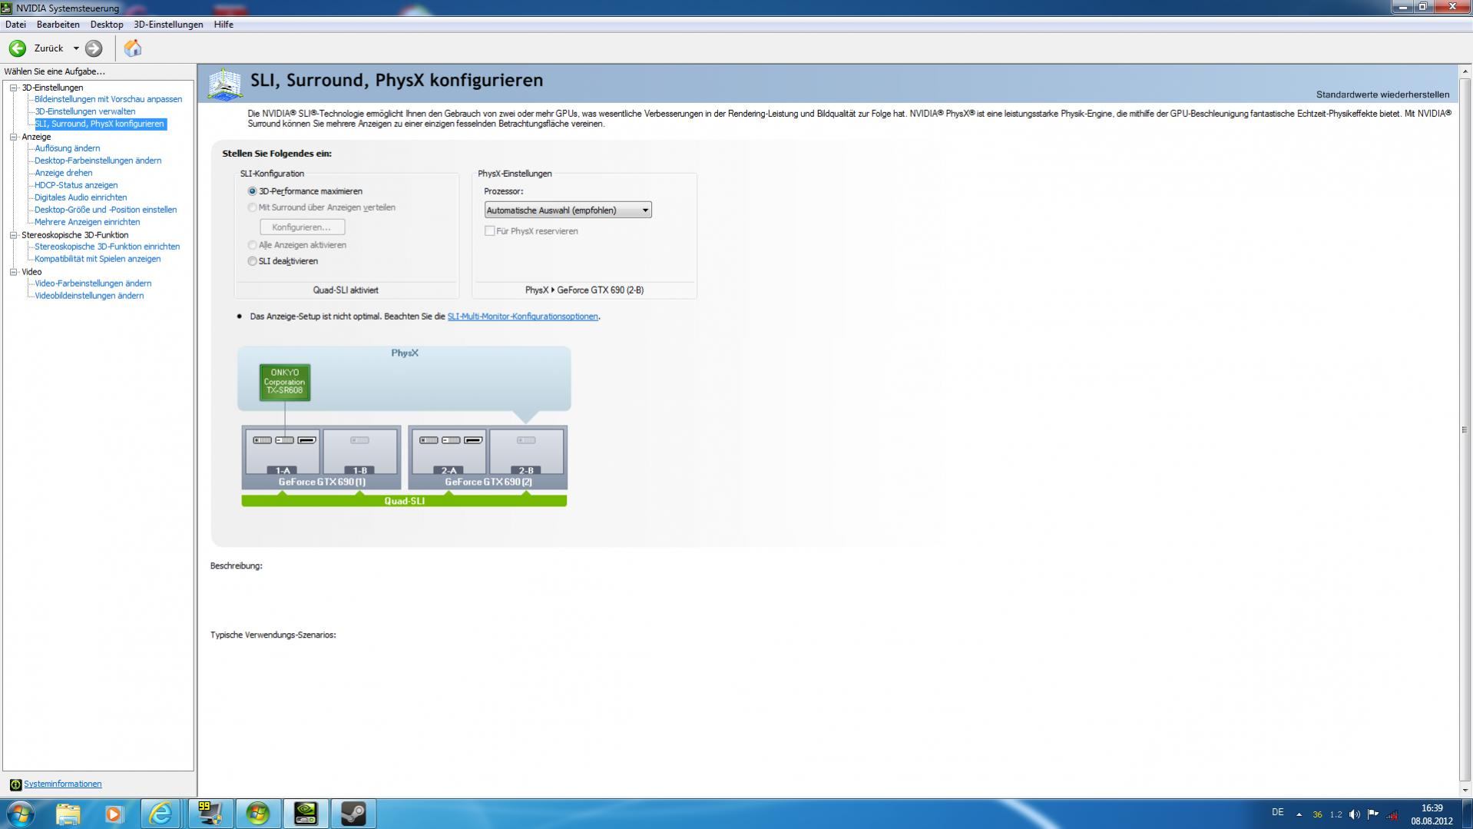The height and width of the screenshot is (829, 1473).
Task: Open the Hilfe menu
Action: pos(223,25)
